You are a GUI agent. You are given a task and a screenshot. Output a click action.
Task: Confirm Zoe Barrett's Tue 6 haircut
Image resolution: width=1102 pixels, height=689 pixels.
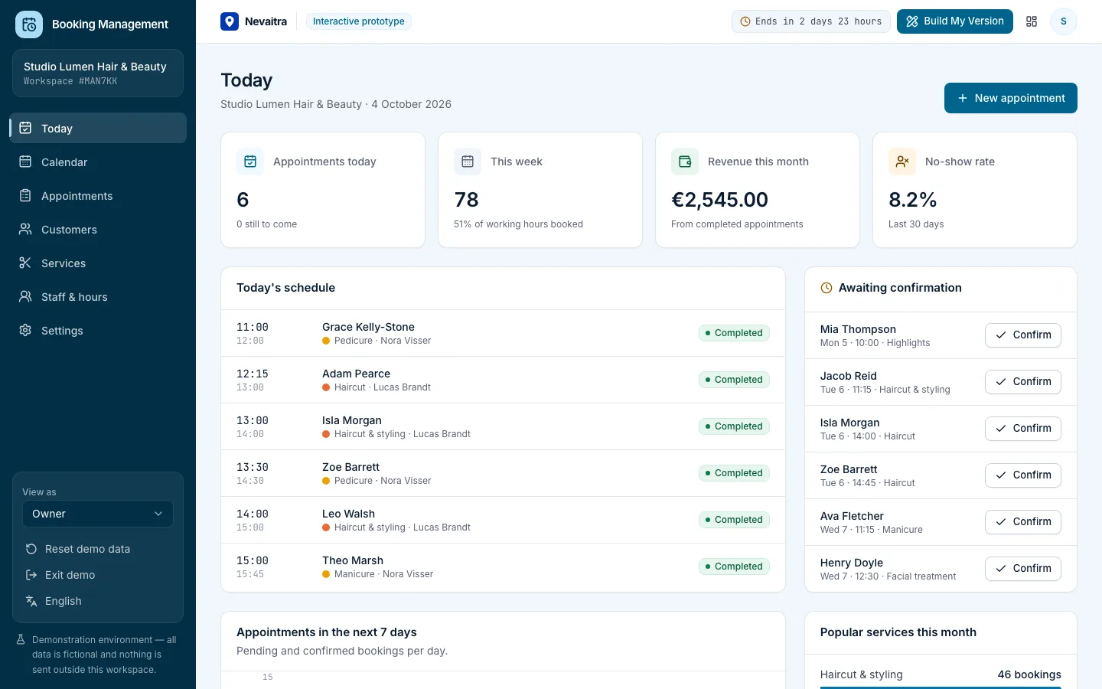(1022, 475)
